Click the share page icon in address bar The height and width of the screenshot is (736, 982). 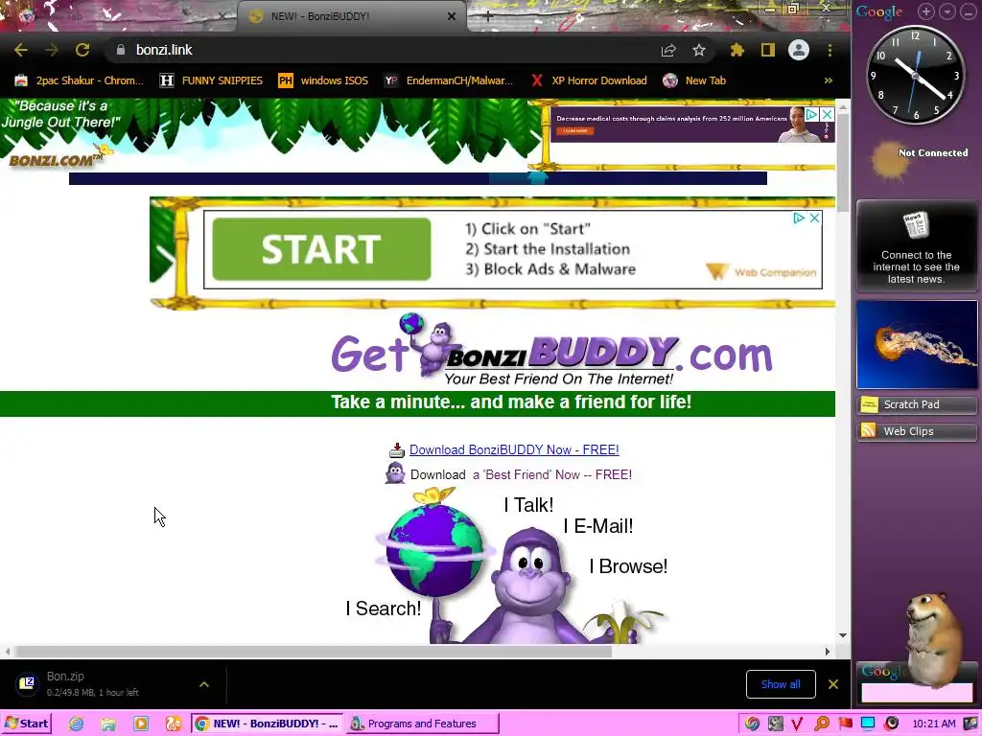668,50
